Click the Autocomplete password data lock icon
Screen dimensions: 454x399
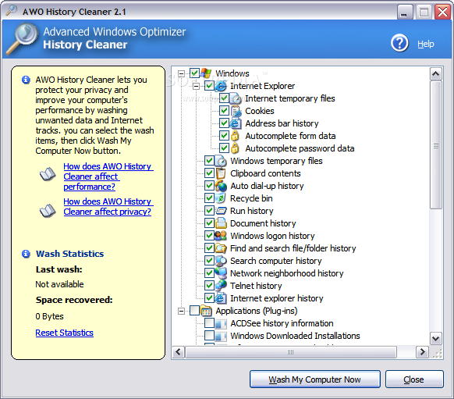pyautogui.click(x=235, y=148)
